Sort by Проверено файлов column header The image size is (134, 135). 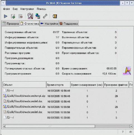coord(116,85)
